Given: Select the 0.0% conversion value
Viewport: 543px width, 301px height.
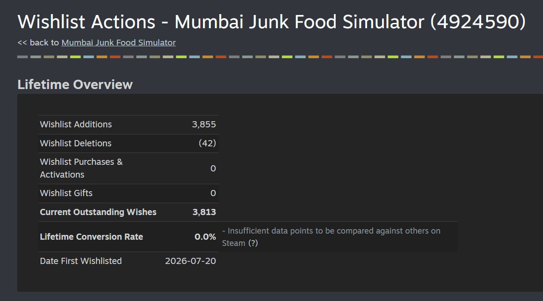Looking at the screenshot, I should click(205, 237).
